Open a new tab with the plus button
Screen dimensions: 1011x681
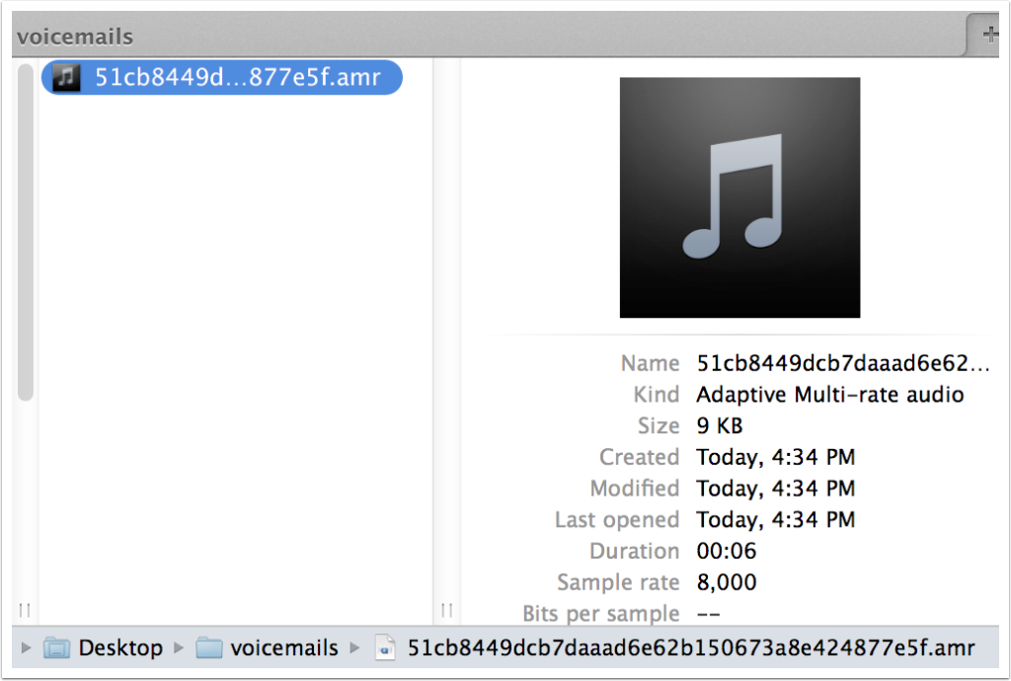pyautogui.click(x=988, y=36)
